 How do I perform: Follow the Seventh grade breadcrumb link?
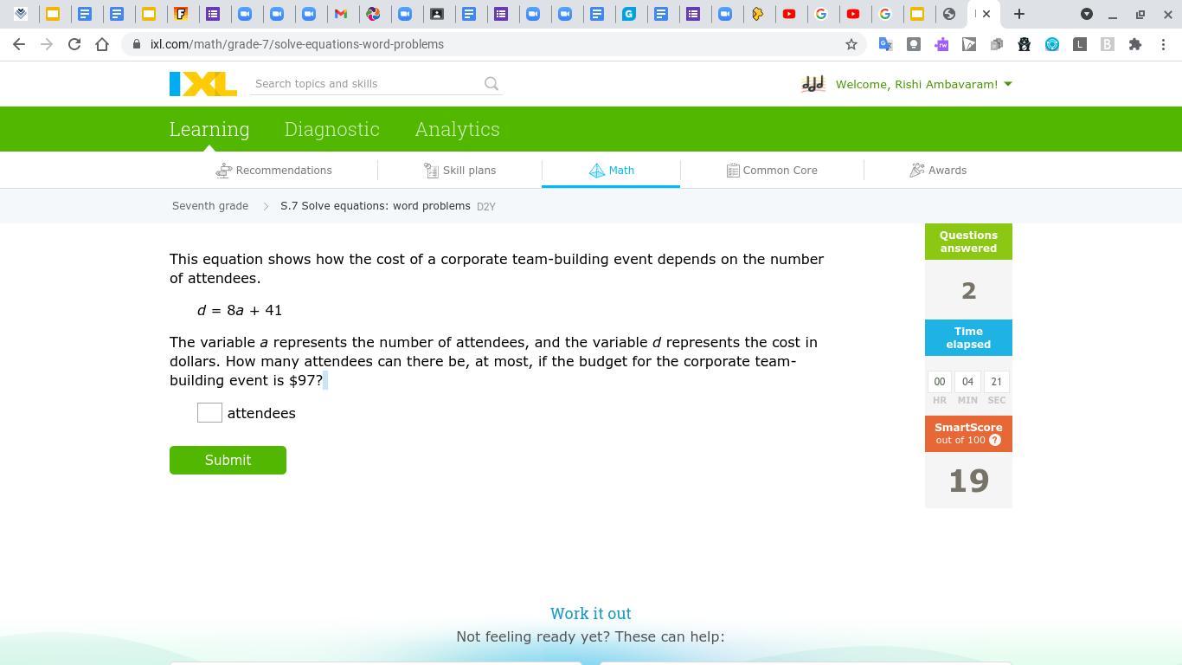point(210,206)
